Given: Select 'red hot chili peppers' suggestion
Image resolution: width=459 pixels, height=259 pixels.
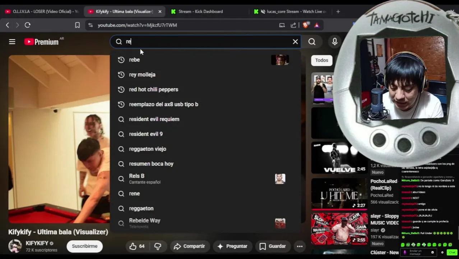Looking at the screenshot, I should coord(205,89).
